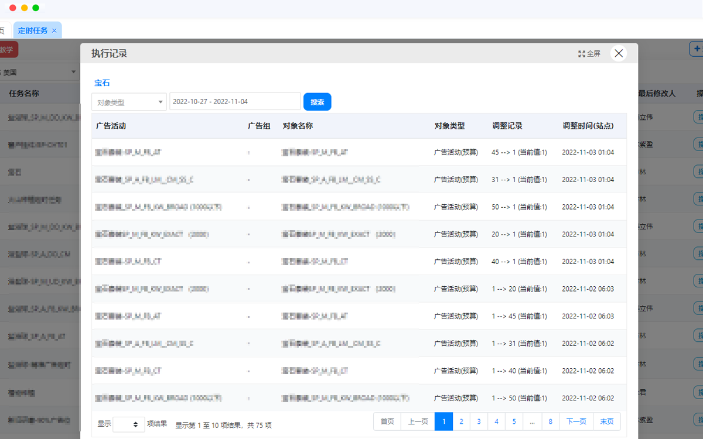Click the adjustment record 1 --> 20 (当前值:1)
Image resolution: width=703 pixels, height=439 pixels.
(519, 289)
